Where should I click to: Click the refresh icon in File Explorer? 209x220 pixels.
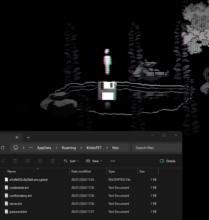click(x=3, y=148)
